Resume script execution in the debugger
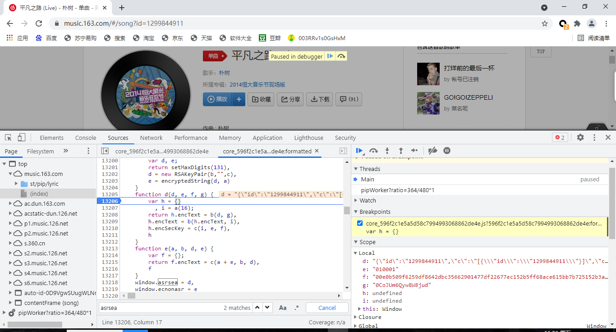This screenshot has width=616, height=332. coord(359,151)
